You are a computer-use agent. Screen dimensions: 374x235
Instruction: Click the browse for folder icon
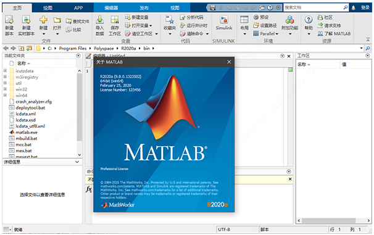[x=29, y=48]
